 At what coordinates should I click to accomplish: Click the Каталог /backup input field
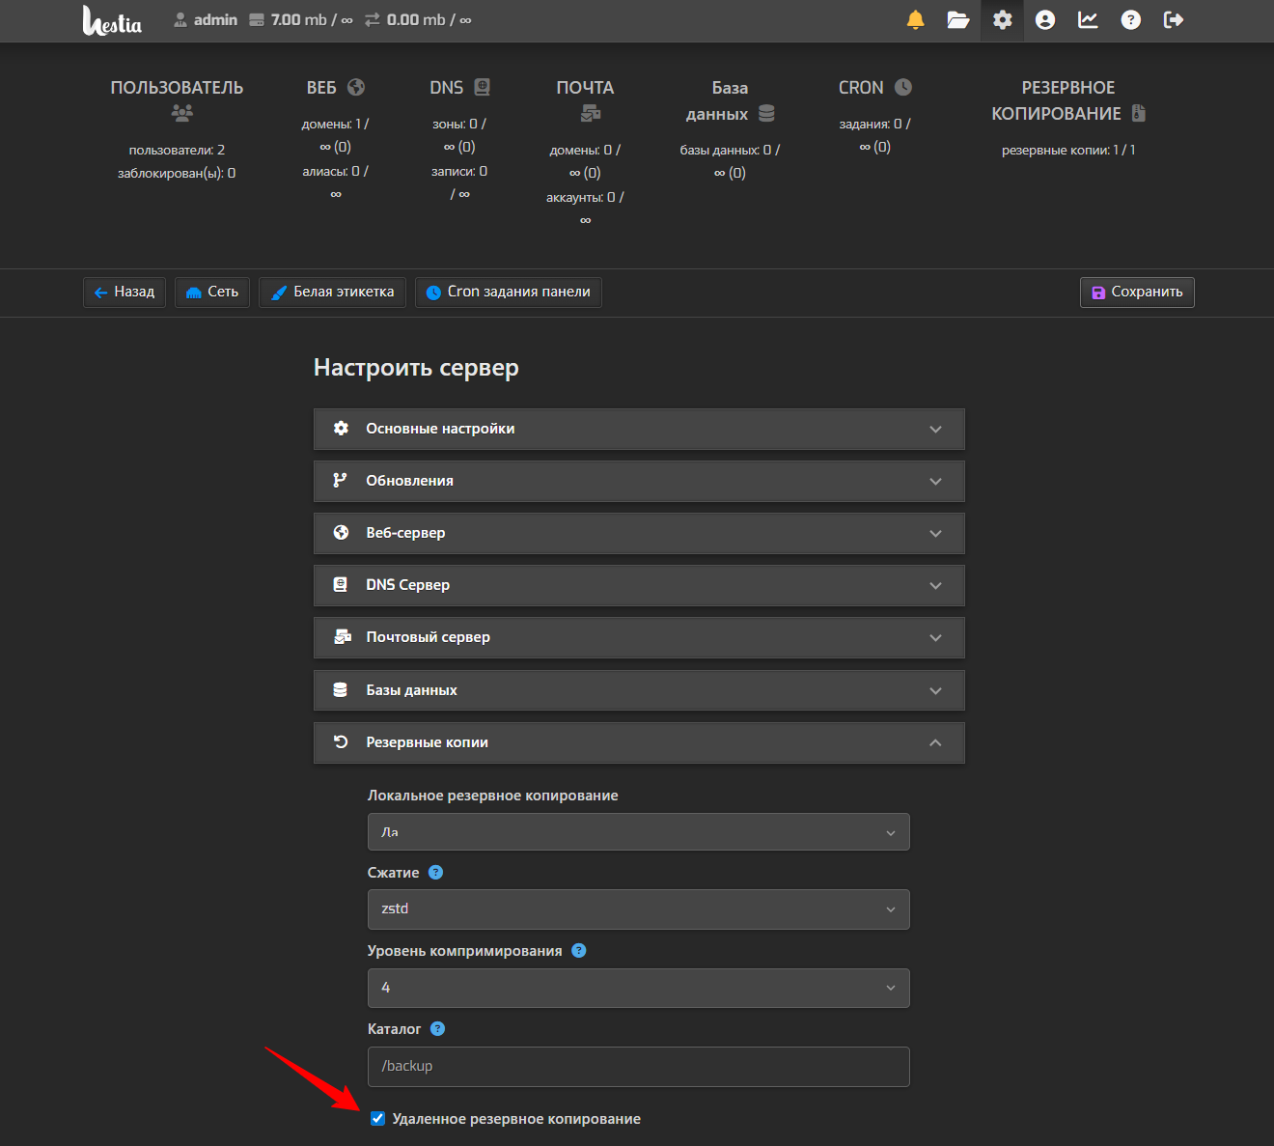[x=639, y=1067]
